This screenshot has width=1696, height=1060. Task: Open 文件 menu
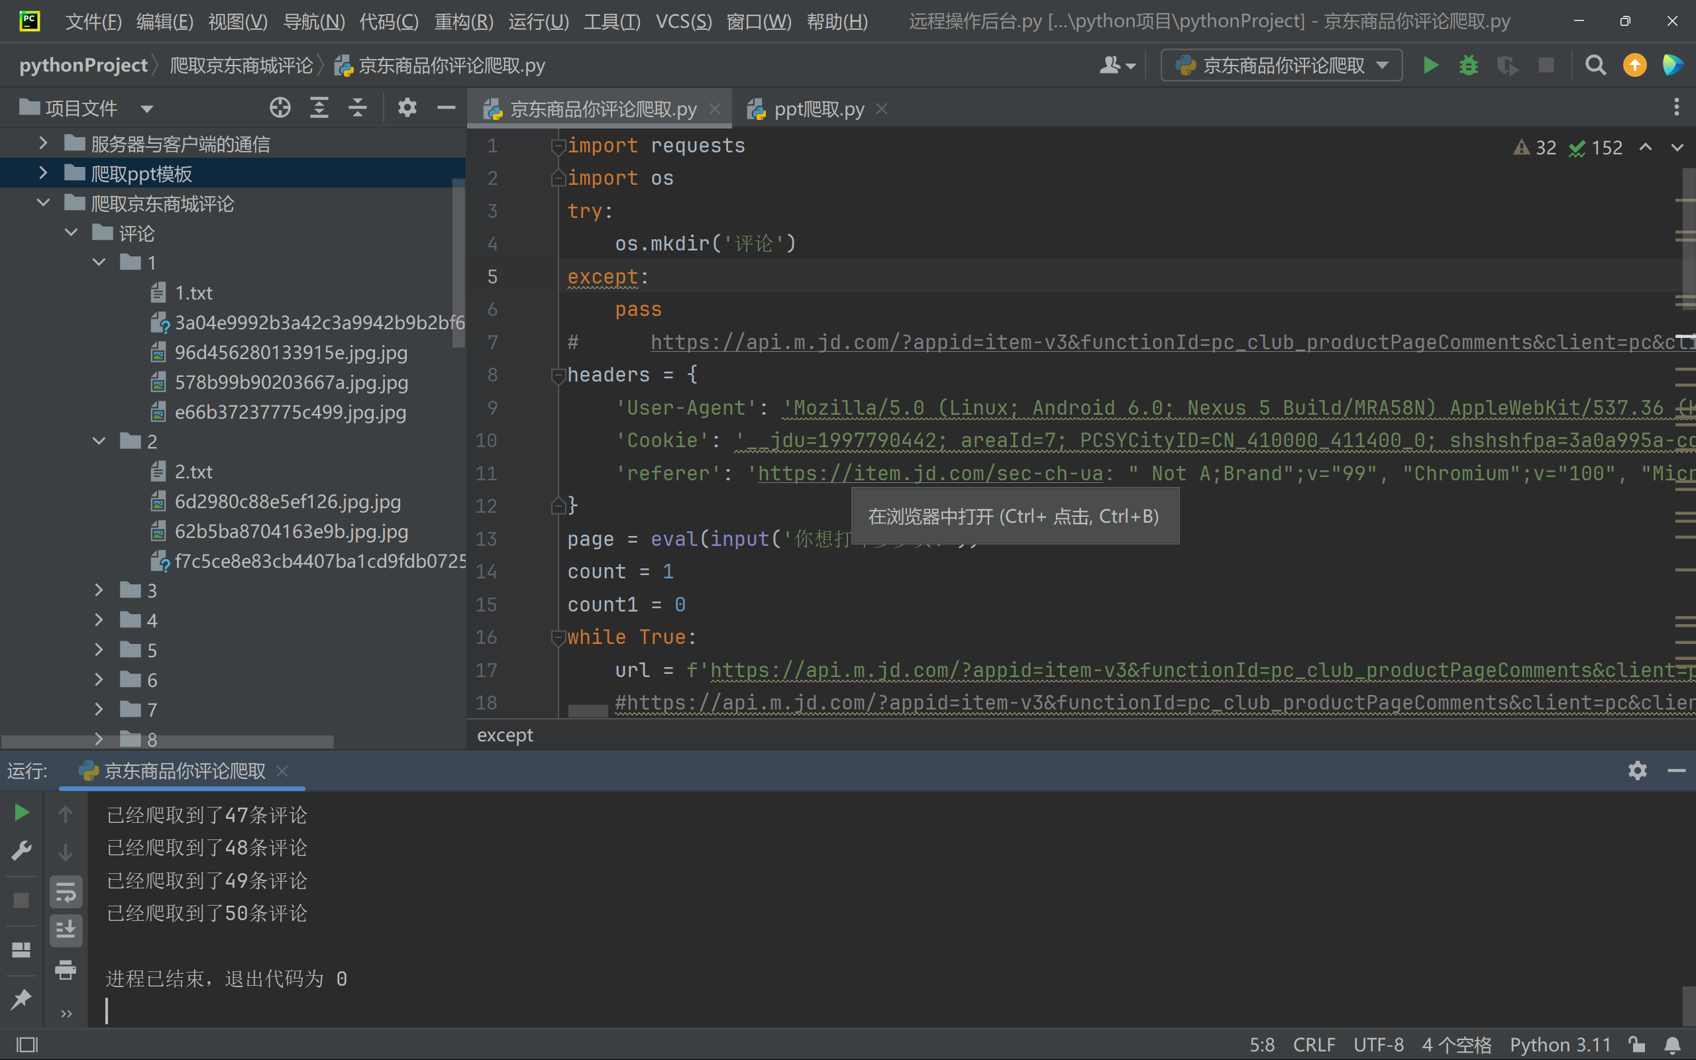(x=93, y=21)
